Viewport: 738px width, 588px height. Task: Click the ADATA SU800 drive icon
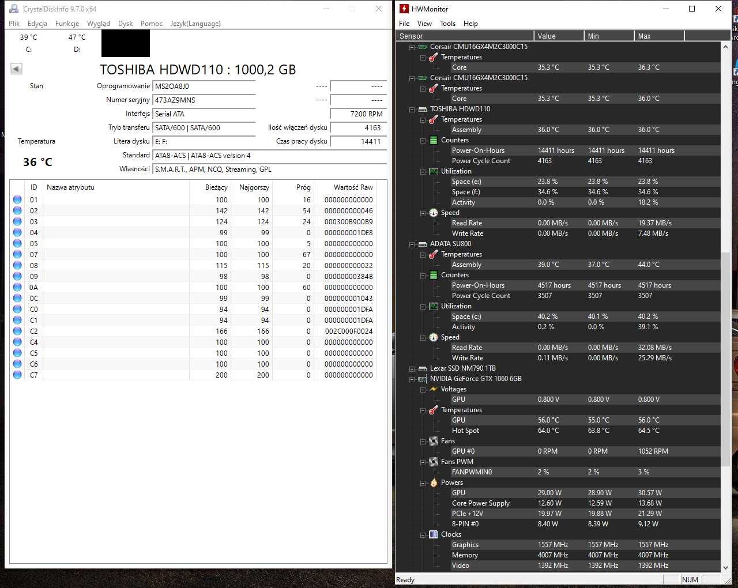coord(423,244)
